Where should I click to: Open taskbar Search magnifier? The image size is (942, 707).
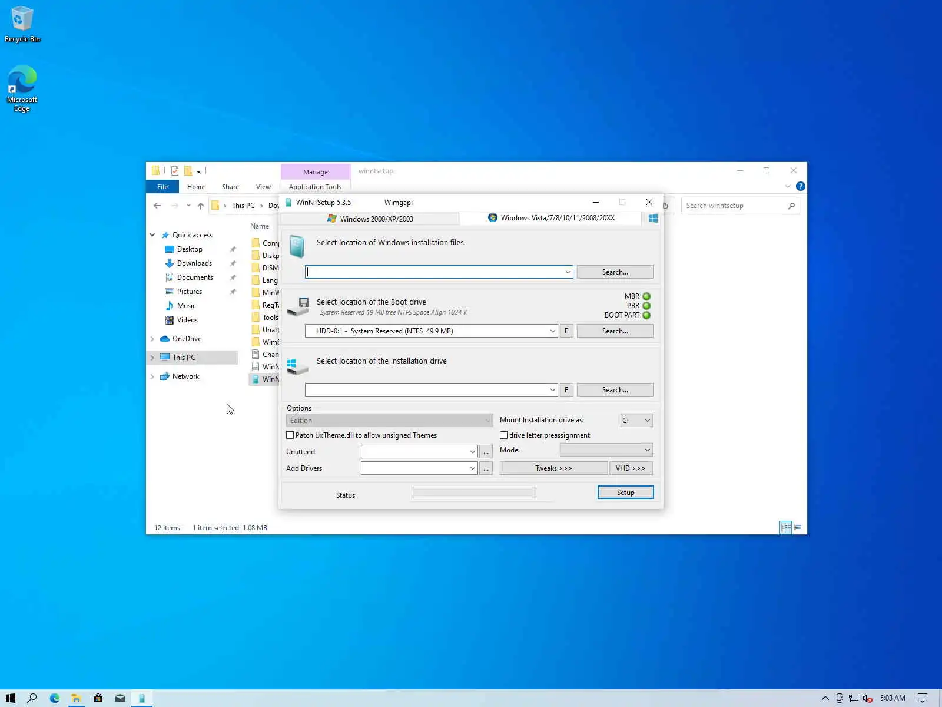pyautogui.click(x=32, y=698)
